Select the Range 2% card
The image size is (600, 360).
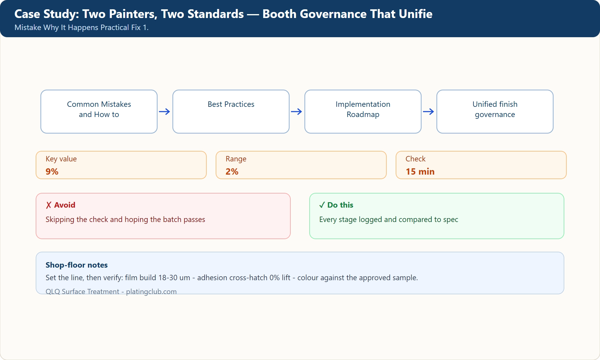(301, 165)
